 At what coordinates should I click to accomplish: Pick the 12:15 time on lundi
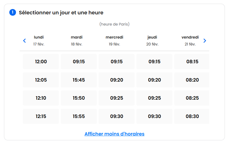pos(41,116)
